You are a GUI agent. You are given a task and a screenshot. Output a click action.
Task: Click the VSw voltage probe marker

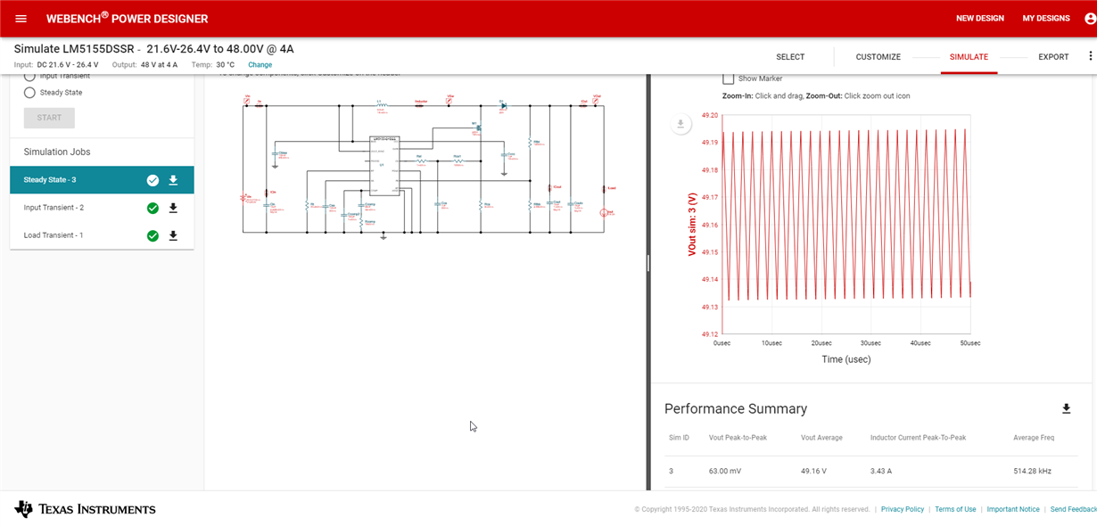tap(449, 101)
